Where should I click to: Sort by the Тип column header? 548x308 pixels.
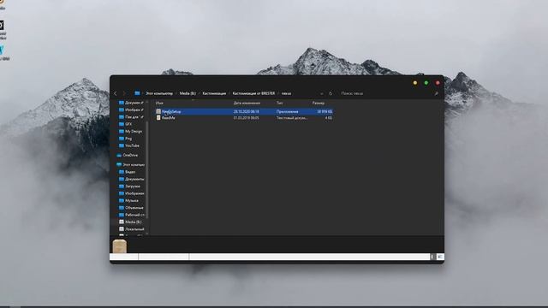pyautogui.click(x=280, y=103)
